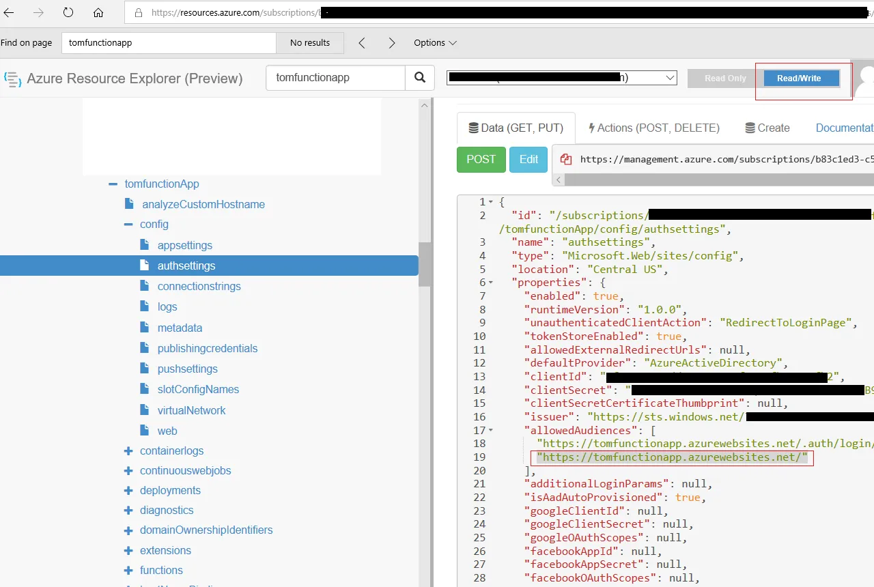This screenshot has height=587, width=874.
Task: Expand the continuouswebjobs node
Action: (x=128, y=471)
